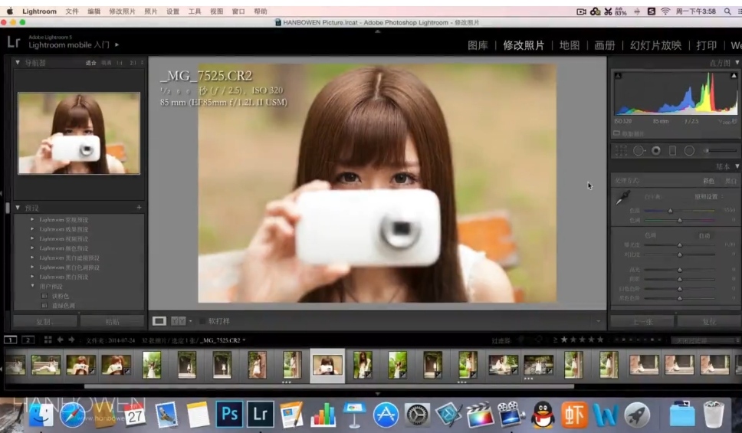Select the crop overlay tool
The height and width of the screenshot is (433, 742).
pyautogui.click(x=621, y=151)
